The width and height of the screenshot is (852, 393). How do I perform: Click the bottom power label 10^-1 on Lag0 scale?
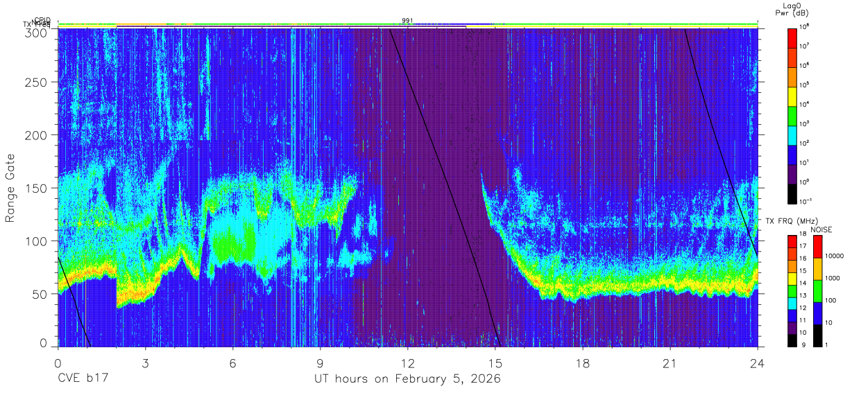pos(807,201)
